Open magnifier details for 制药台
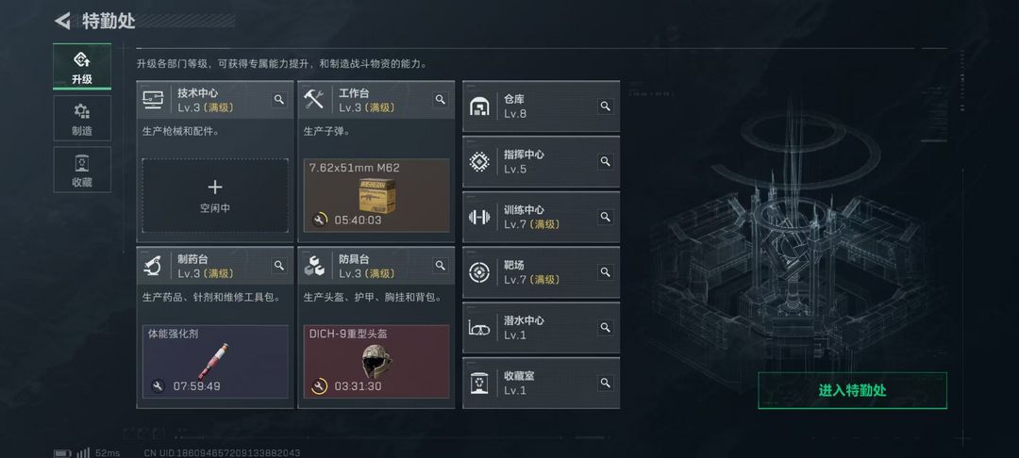Image resolution: width=1019 pixels, height=458 pixels. (x=278, y=266)
